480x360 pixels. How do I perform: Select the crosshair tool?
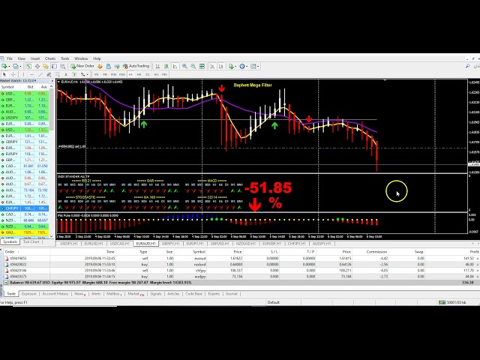12,74
